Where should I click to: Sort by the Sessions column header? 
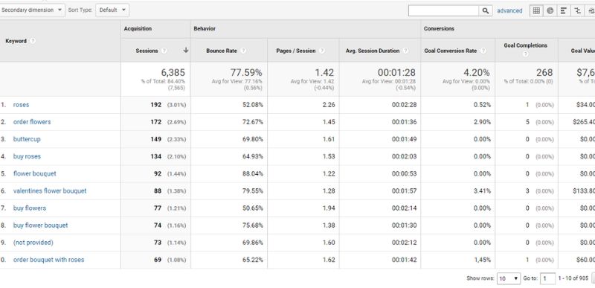[147, 51]
